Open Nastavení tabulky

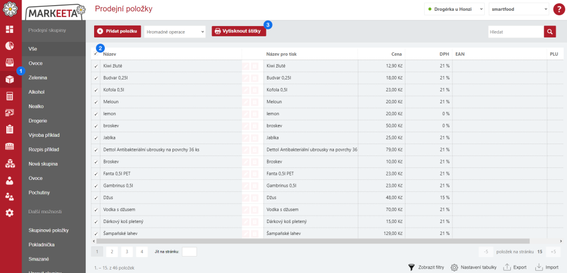474,267
